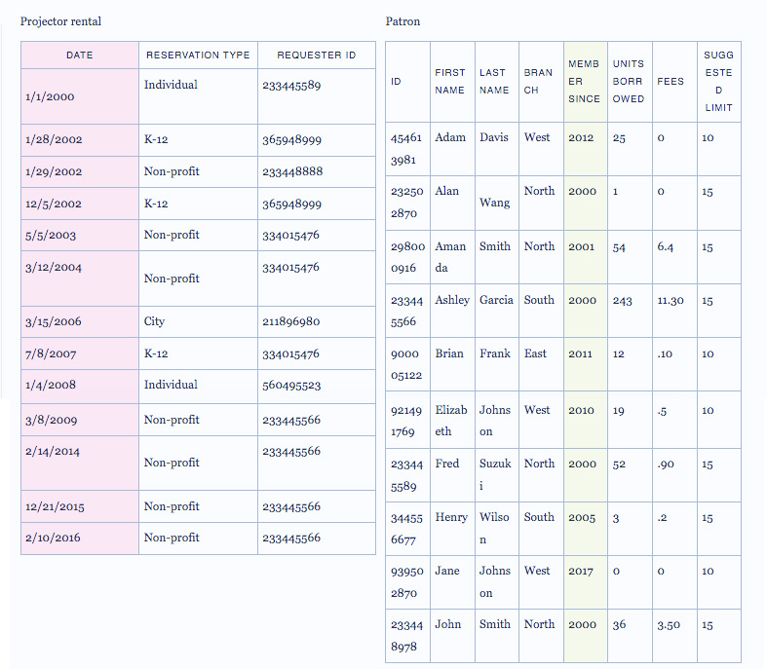Click the MEMBER SINCE column header
Screen dimensions: 767x669
coord(584,82)
